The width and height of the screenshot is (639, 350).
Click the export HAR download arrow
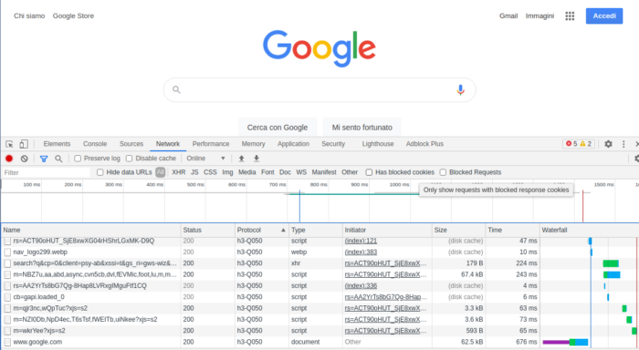click(x=257, y=159)
